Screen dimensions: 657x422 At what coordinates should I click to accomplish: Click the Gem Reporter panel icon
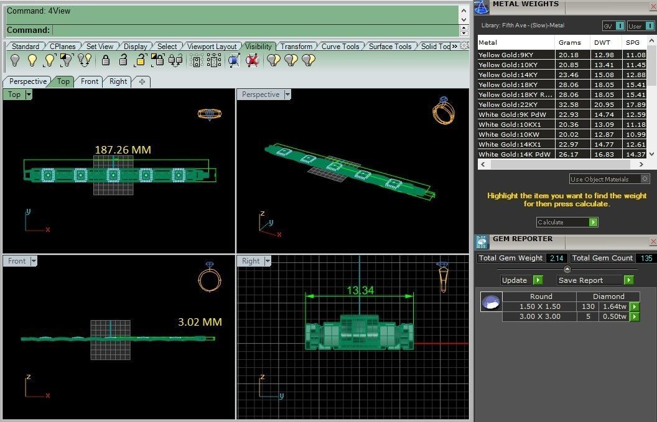(482, 242)
